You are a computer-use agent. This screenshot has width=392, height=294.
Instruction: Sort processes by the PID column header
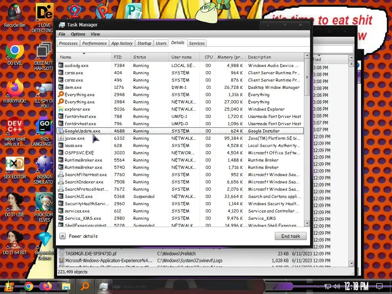click(121, 57)
